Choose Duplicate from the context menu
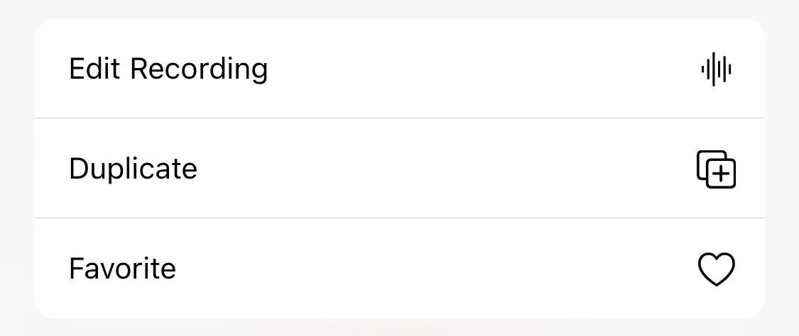This screenshot has width=799, height=336. pos(399,168)
